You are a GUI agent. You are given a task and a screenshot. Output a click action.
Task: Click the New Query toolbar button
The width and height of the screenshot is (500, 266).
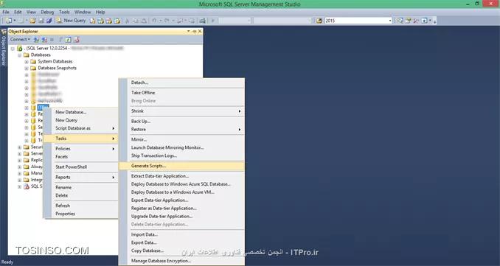71,21
